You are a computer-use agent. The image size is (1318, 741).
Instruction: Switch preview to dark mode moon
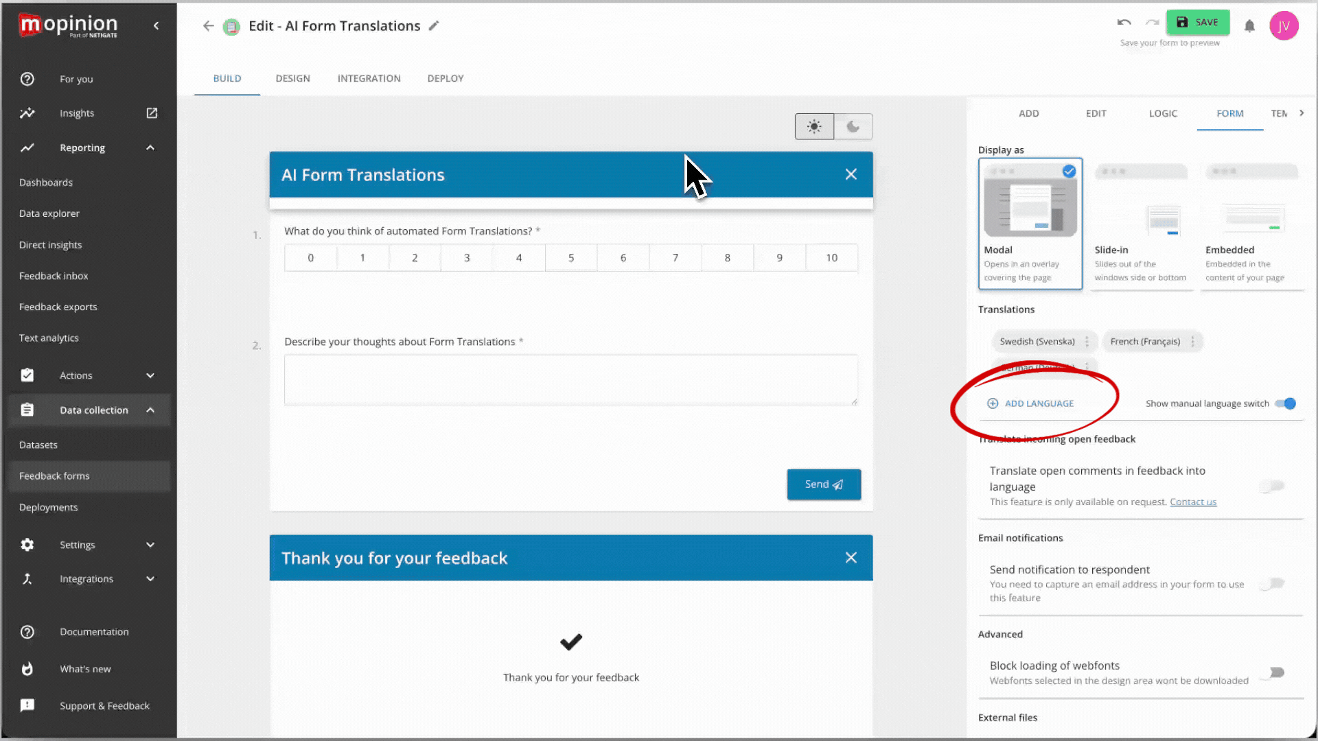(x=853, y=126)
